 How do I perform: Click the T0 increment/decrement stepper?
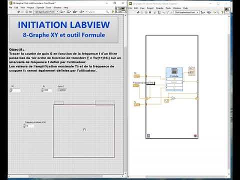pyautogui.click(x=10, y=90)
